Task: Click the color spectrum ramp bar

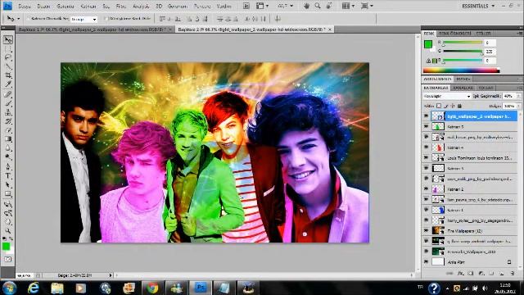Action: (x=462, y=70)
